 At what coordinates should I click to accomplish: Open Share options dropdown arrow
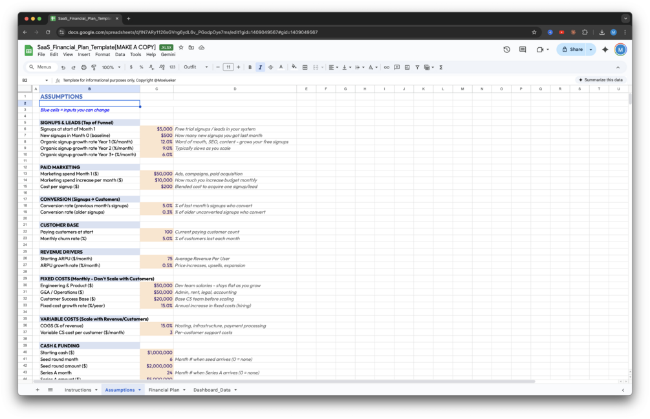[x=590, y=50]
